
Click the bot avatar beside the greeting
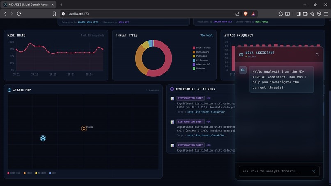[x=243, y=70]
